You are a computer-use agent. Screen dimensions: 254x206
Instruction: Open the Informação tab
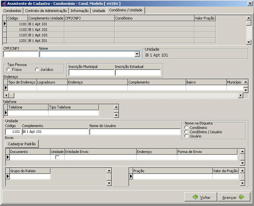(80, 11)
